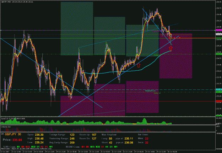The width and height of the screenshot is (222, 153).
Task: Click Yesterday Range value 246
Action: point(72,138)
